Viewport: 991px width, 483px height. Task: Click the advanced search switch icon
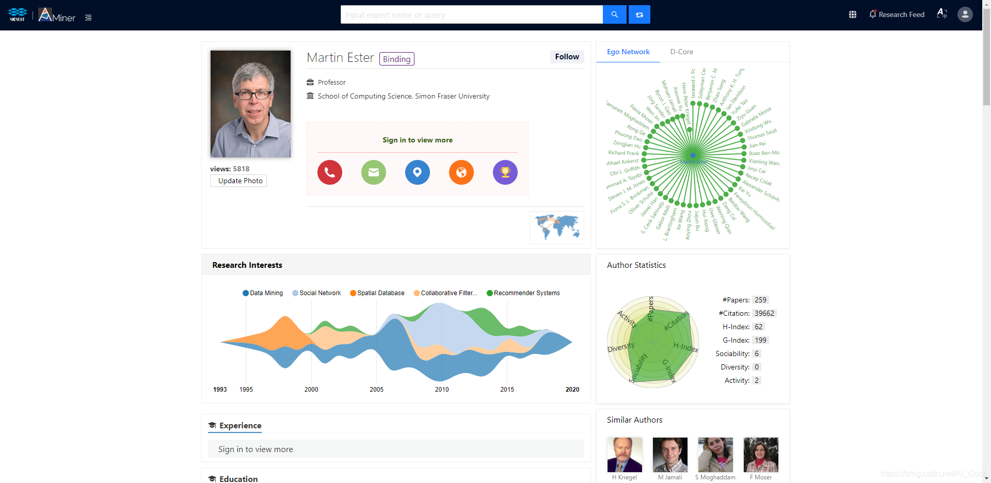click(640, 14)
